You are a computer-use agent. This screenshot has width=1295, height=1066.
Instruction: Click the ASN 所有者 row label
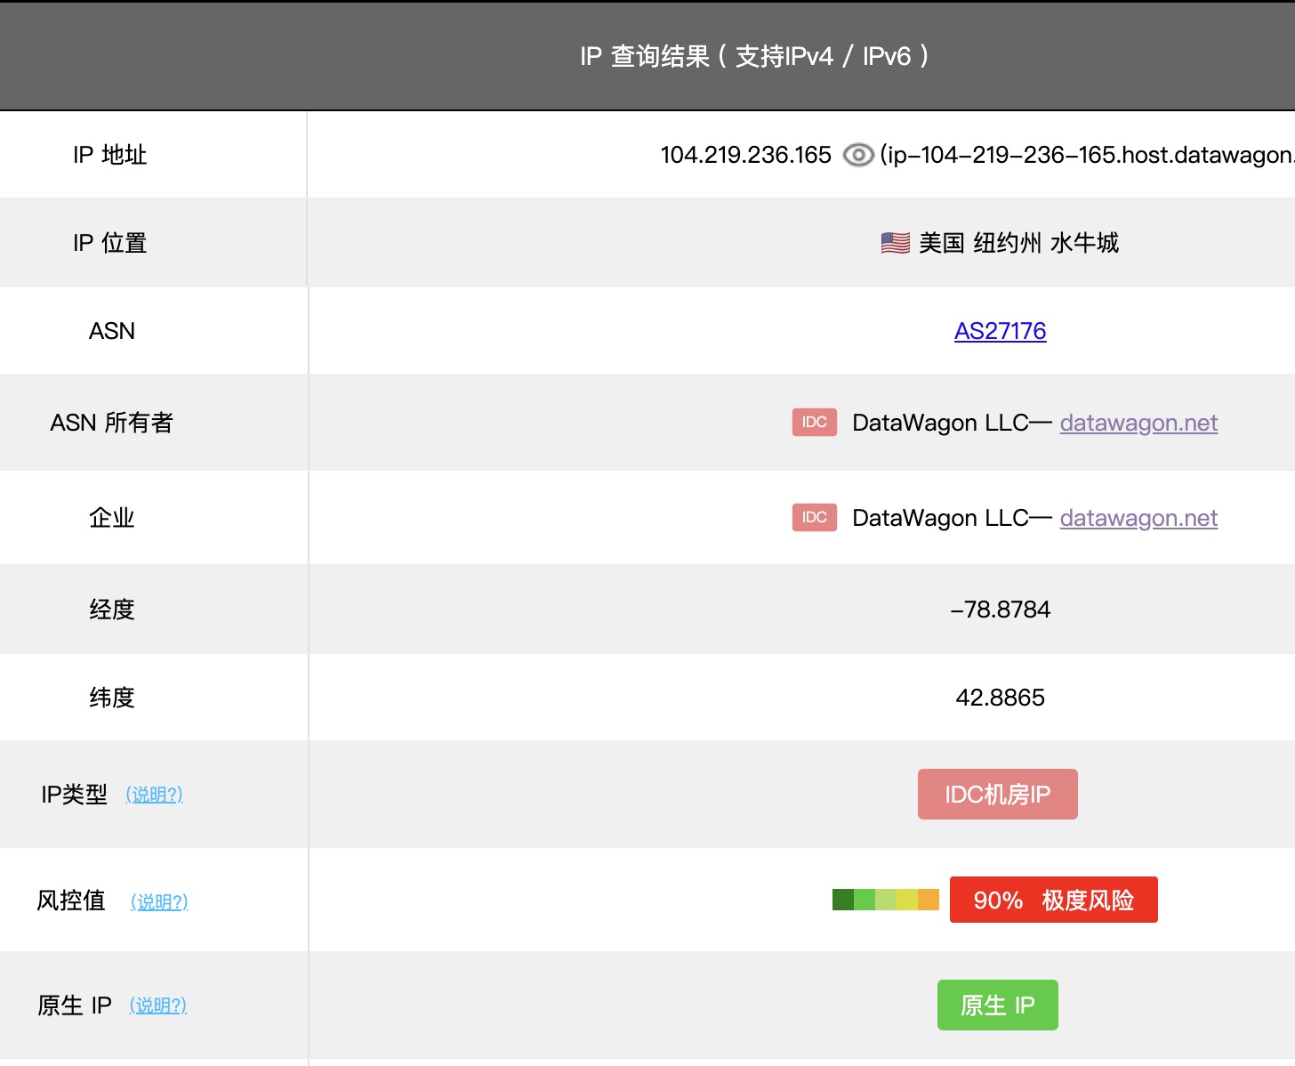coord(112,423)
